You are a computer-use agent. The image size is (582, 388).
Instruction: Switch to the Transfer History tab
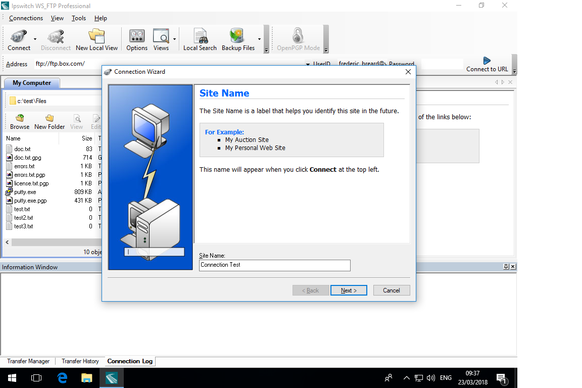(x=80, y=361)
